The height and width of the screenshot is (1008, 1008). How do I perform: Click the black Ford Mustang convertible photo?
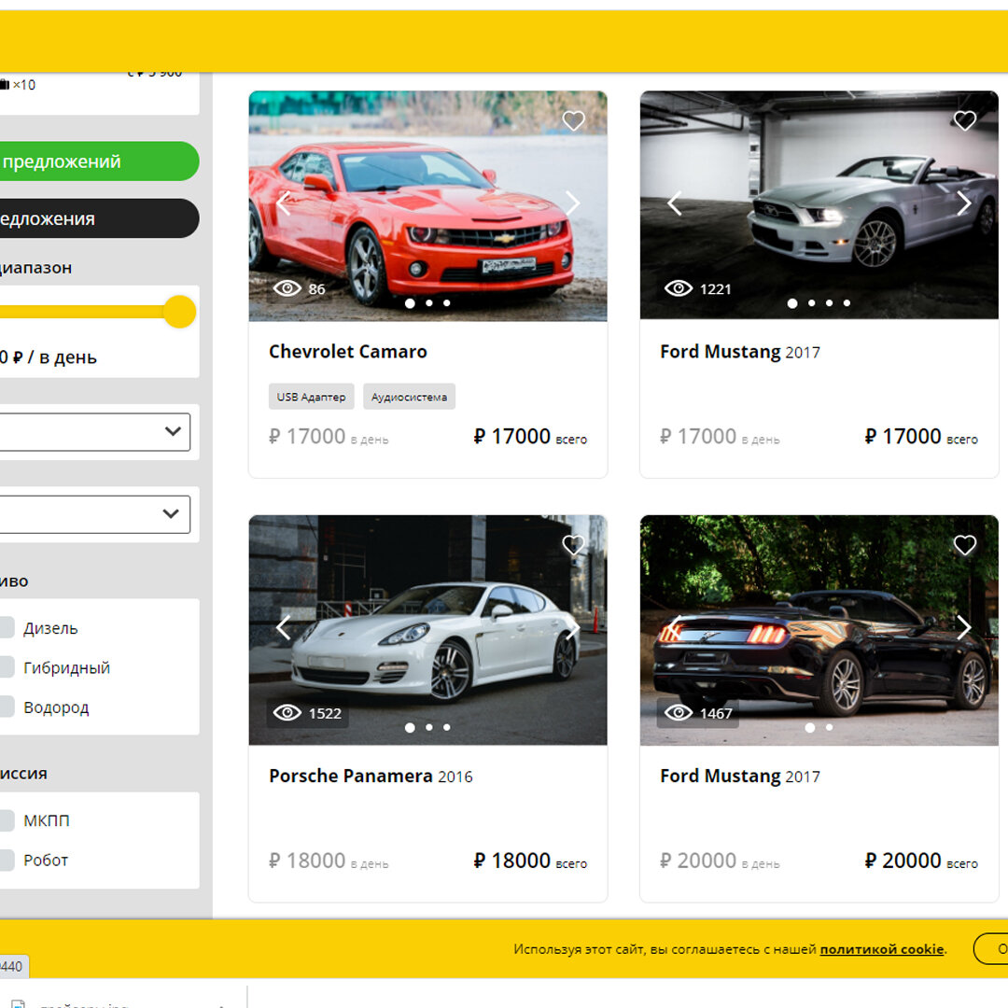click(x=819, y=630)
